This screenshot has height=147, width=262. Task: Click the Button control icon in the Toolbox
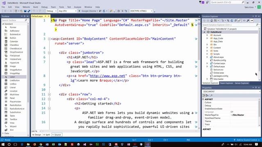point(6,38)
